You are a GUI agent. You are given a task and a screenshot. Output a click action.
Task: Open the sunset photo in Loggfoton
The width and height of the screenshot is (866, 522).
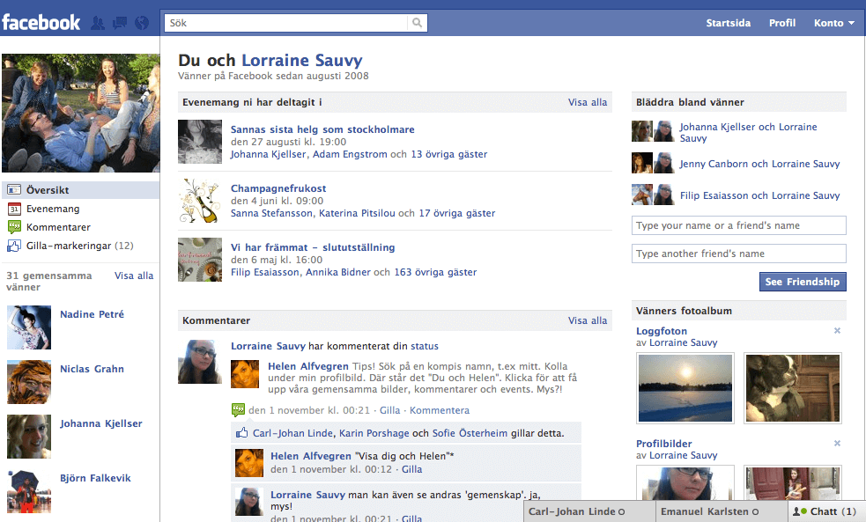(685, 388)
